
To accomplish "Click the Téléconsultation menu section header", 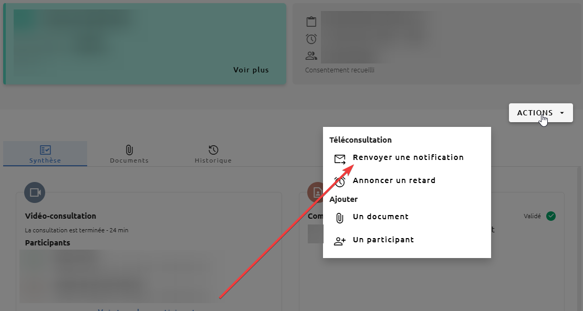I will [360, 140].
